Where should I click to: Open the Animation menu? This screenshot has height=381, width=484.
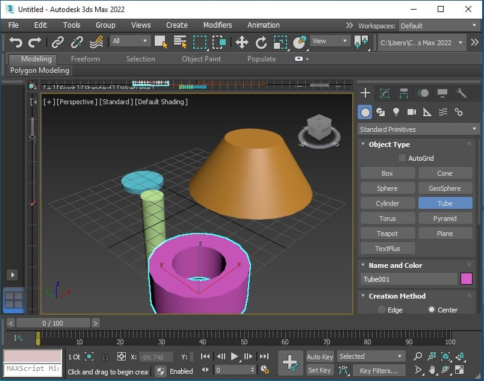point(263,25)
